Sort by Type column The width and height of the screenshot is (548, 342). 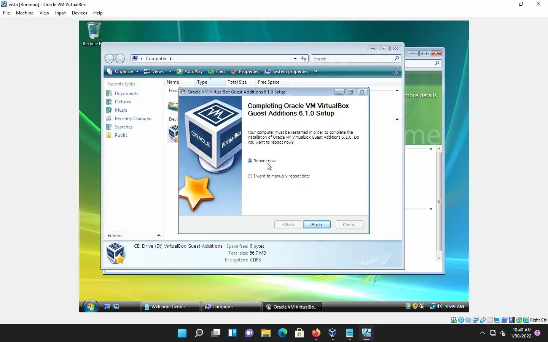[x=210, y=82]
